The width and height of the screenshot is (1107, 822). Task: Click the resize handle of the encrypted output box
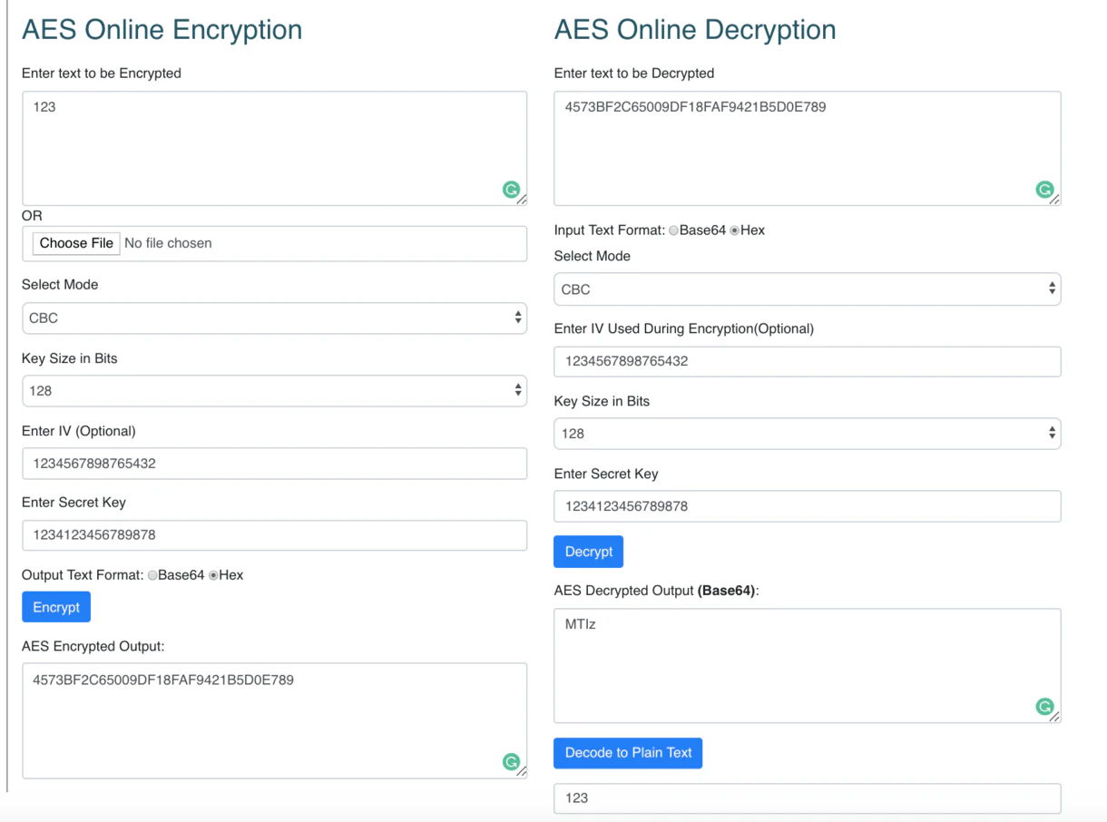(x=522, y=773)
